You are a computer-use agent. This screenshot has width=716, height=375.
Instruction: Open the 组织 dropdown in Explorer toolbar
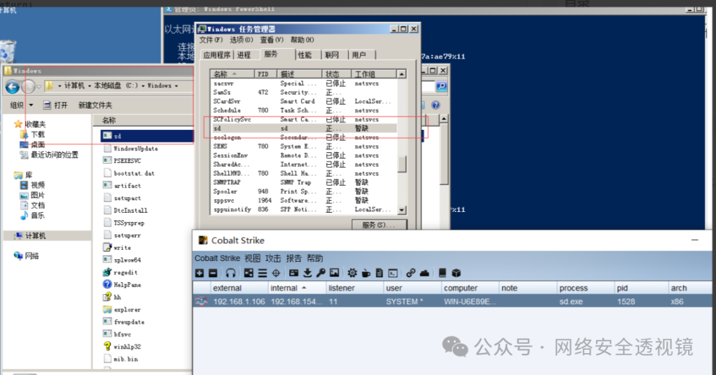pos(21,105)
